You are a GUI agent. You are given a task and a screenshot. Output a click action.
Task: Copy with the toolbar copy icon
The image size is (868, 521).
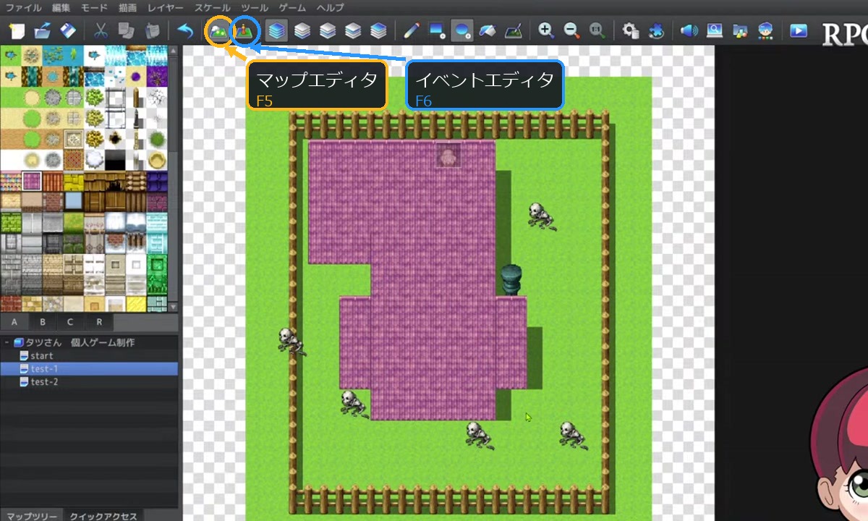pyautogui.click(x=126, y=31)
